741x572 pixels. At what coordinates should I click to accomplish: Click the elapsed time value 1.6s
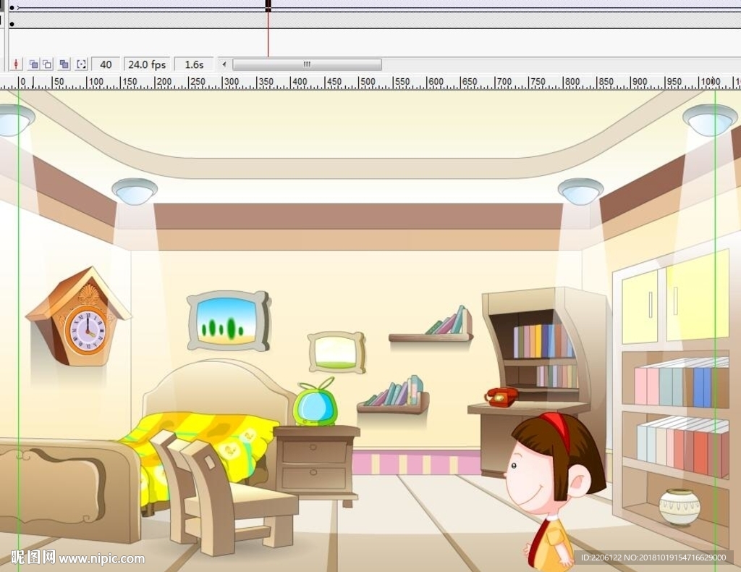click(194, 64)
